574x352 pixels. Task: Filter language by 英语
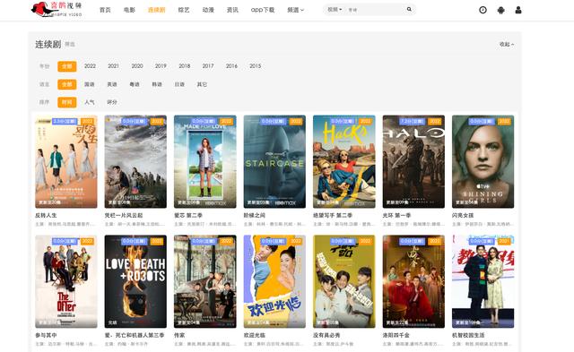pos(112,84)
